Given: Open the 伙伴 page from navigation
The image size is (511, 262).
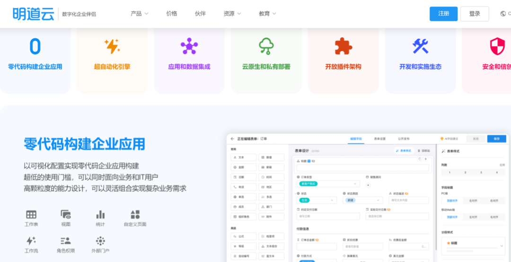Looking at the screenshot, I should pyautogui.click(x=200, y=14).
